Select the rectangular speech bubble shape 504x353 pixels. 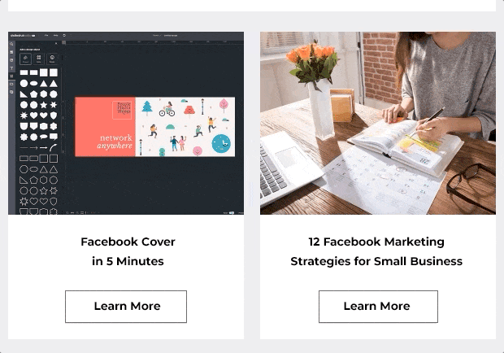(54, 137)
